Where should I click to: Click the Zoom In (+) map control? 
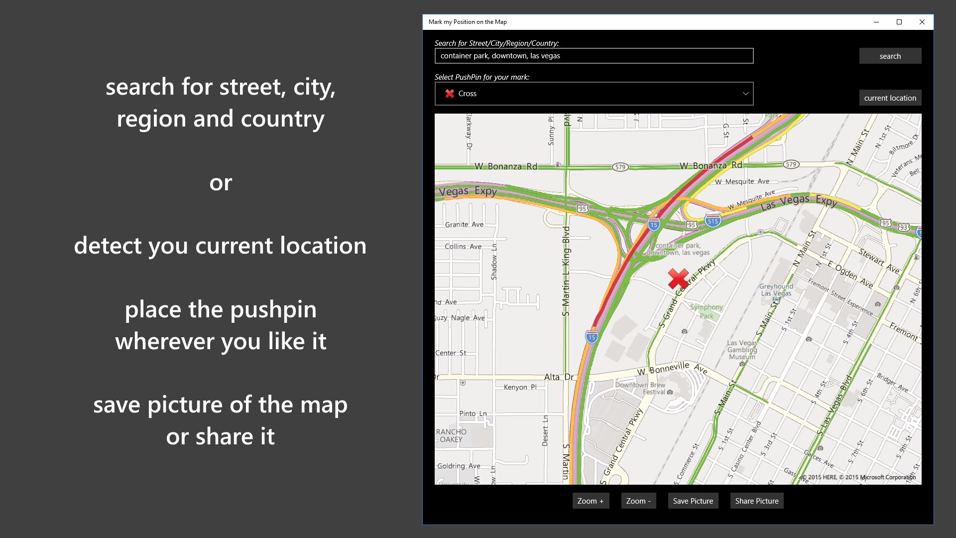(590, 501)
